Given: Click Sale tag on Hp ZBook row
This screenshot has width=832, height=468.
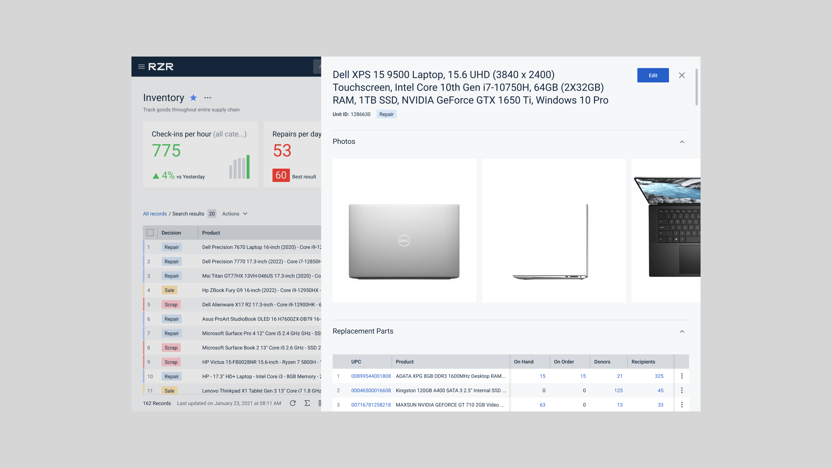Looking at the screenshot, I should point(169,290).
